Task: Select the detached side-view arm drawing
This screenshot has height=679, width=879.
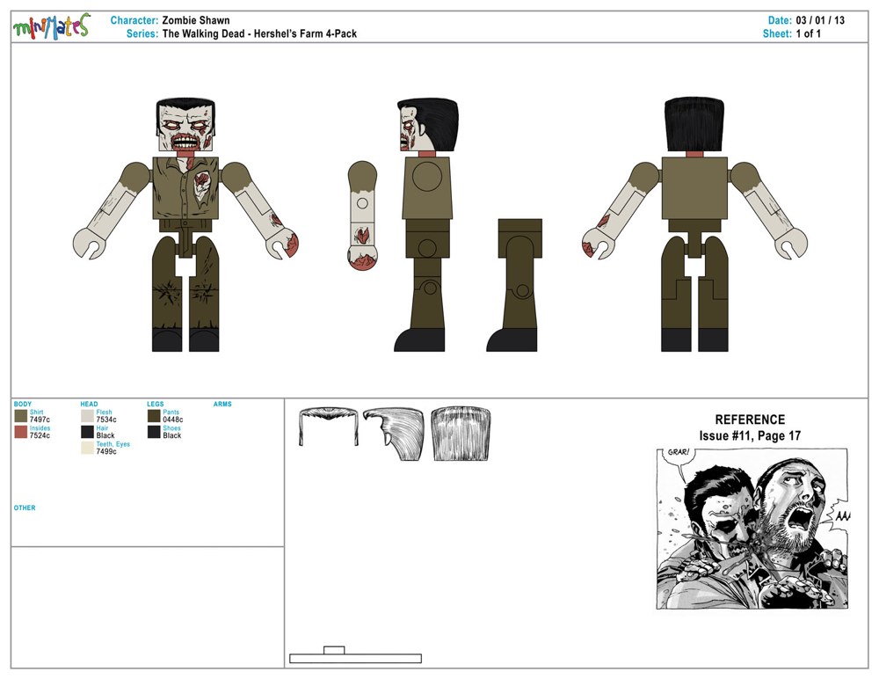Action: pyautogui.click(x=362, y=215)
